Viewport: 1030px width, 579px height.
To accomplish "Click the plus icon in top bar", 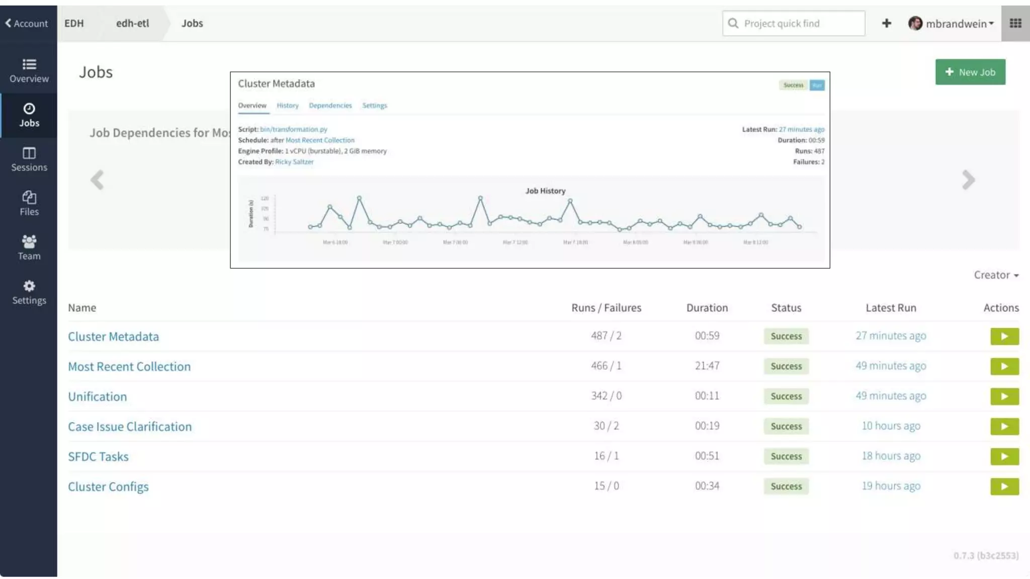I will coord(886,23).
